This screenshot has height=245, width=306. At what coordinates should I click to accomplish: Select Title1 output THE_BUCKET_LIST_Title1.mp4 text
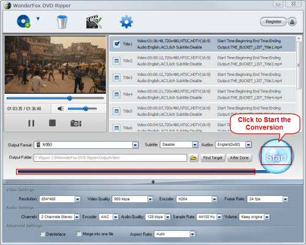point(249,47)
